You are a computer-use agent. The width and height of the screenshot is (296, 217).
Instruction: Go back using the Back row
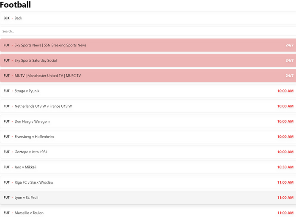point(148,18)
